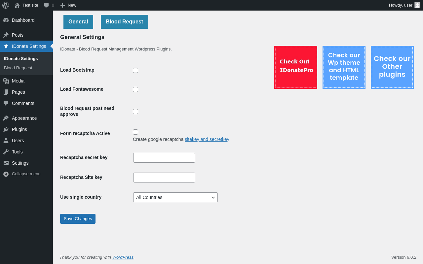Click Collapse menu text
The width and height of the screenshot is (423, 264).
point(26,174)
